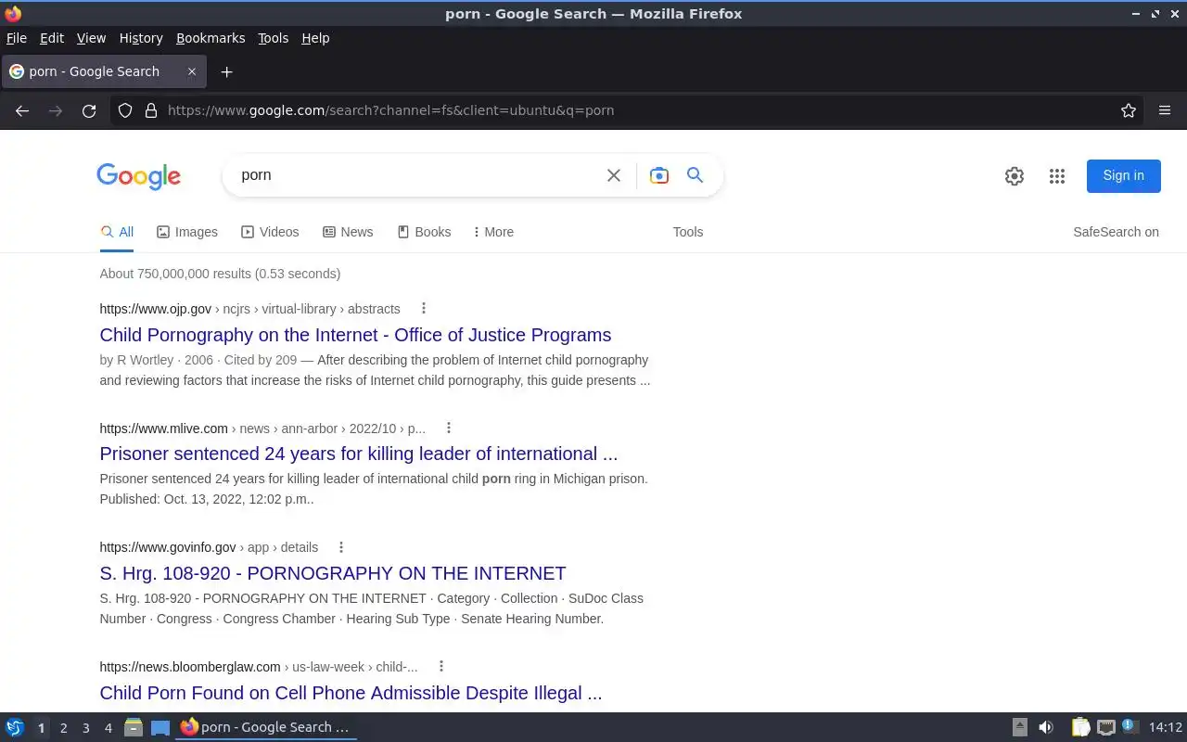The width and height of the screenshot is (1187, 742).
Task: Click the https://www.ojp.gov breadcrumb URL
Action: pos(155,309)
